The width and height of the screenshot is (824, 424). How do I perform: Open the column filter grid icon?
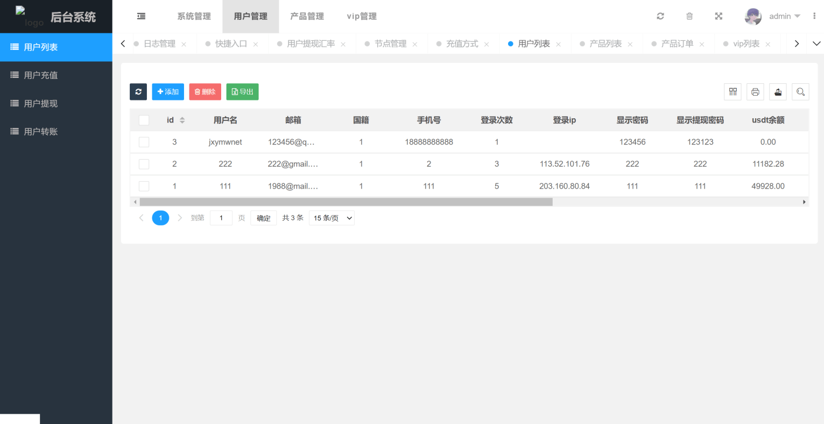(733, 92)
